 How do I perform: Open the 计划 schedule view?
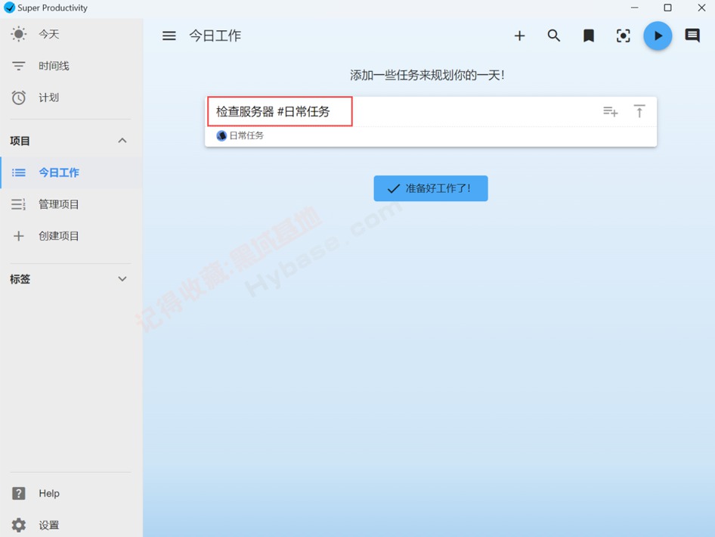click(x=71, y=97)
